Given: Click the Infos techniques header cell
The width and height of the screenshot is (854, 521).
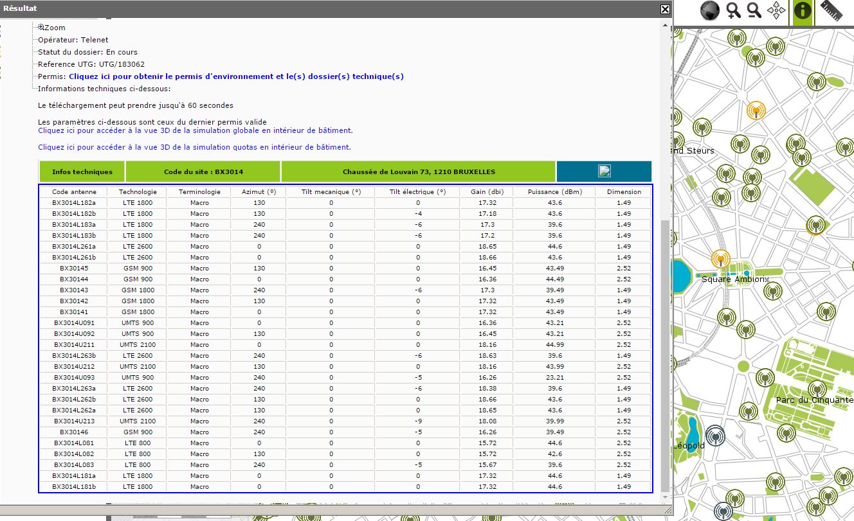Looking at the screenshot, I should [82, 172].
